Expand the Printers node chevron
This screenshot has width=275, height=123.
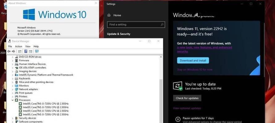(12, 97)
